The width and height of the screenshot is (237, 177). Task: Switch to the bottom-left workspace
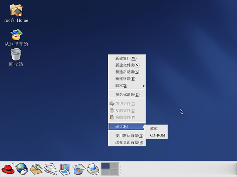105,172
